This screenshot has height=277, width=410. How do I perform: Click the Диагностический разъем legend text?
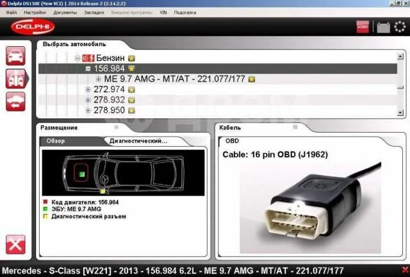coord(88,217)
